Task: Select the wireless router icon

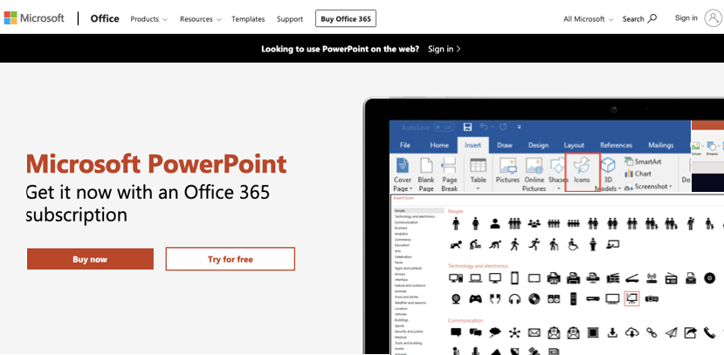Action: coord(652,278)
